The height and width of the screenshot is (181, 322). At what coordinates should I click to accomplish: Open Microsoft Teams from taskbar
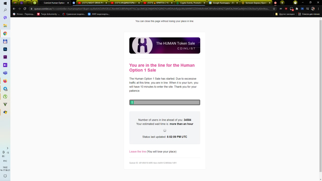click(5, 73)
